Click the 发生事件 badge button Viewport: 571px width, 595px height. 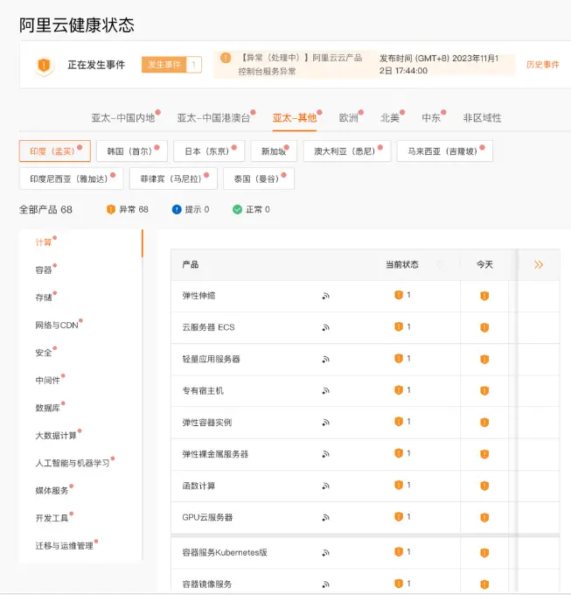tap(171, 65)
